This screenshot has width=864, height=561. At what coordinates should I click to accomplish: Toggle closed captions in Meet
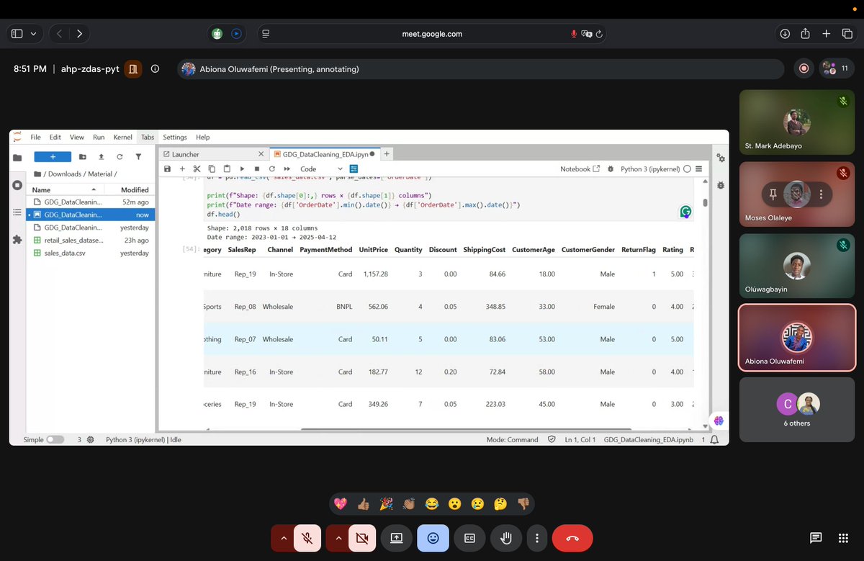pos(469,538)
